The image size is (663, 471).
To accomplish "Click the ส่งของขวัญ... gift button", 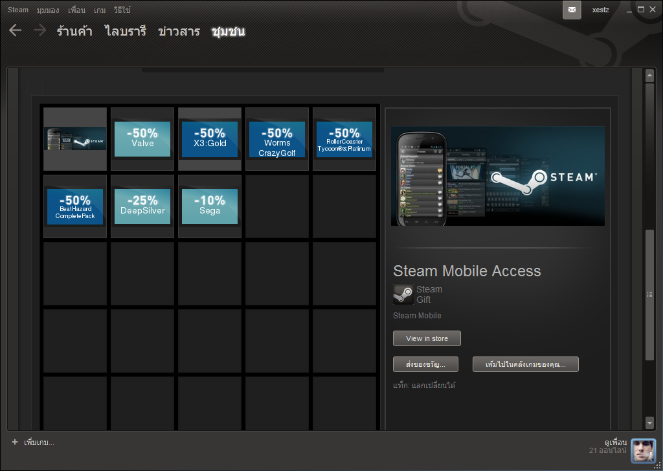I will point(425,364).
